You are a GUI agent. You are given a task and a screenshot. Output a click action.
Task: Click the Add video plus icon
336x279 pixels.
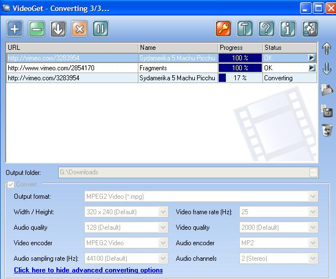tap(15, 29)
